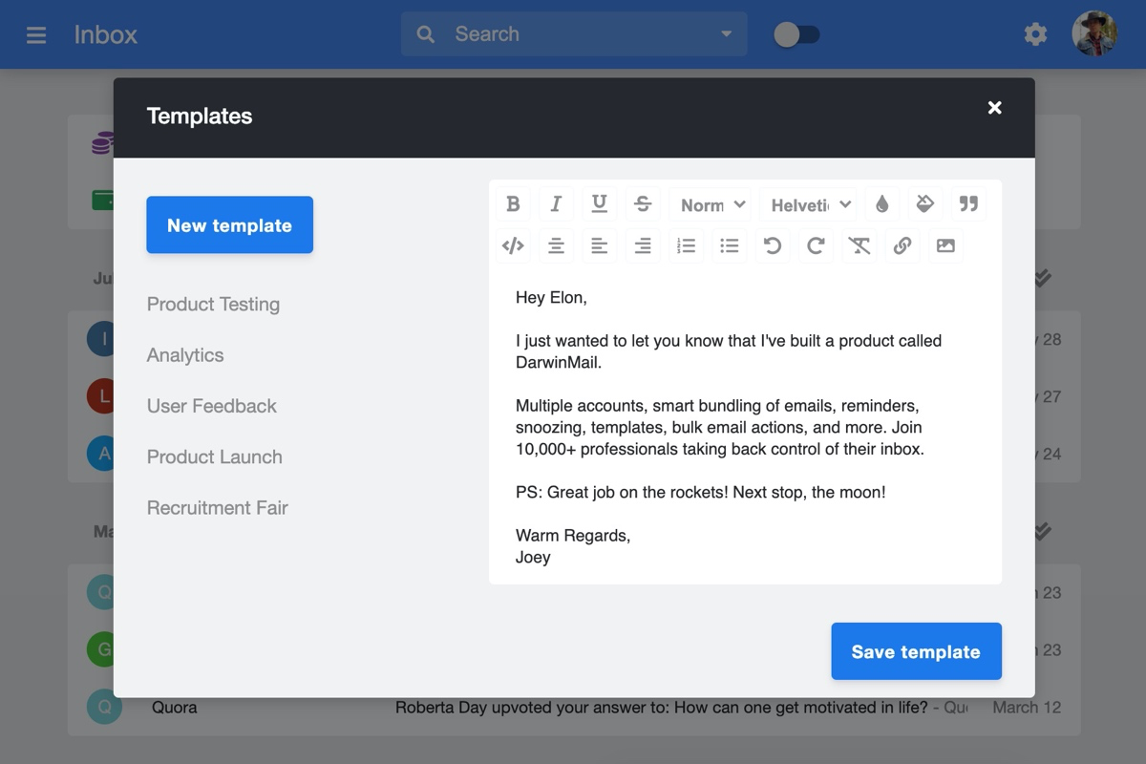Focus the Search input field
This screenshot has width=1146, height=764.
pyautogui.click(x=574, y=34)
